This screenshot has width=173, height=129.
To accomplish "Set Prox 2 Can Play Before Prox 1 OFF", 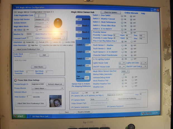I will (131, 41).
